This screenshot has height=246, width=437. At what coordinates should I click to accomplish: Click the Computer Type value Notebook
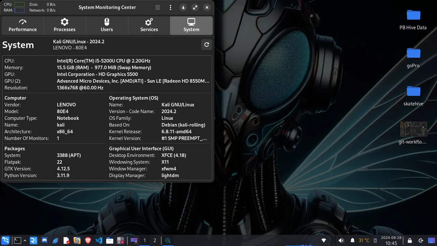[x=68, y=118]
